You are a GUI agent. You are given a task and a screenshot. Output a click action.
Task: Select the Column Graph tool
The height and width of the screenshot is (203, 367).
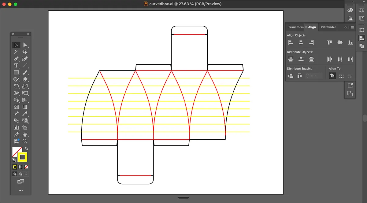[x=17, y=127]
